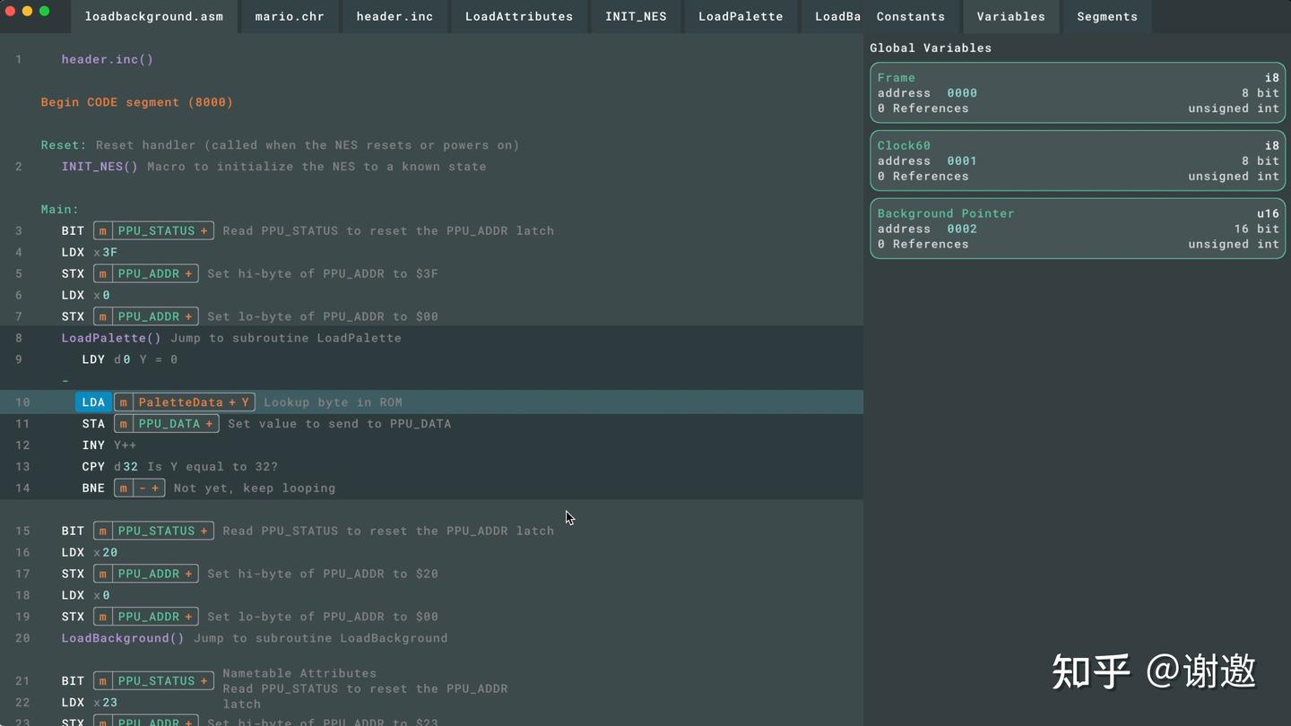Click the 'm' badge on line 21 PPU_STATUS
The width and height of the screenshot is (1291, 726).
[103, 681]
